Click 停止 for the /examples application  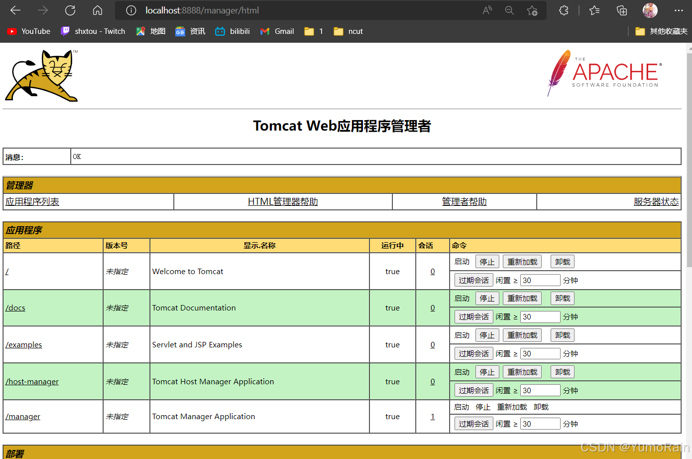tap(487, 335)
